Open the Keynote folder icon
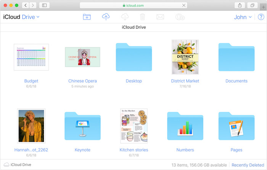267x170 pixels. pos(83,126)
